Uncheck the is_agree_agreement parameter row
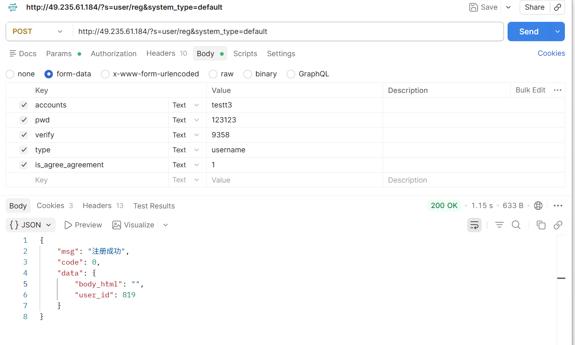575x345 pixels. [24, 165]
